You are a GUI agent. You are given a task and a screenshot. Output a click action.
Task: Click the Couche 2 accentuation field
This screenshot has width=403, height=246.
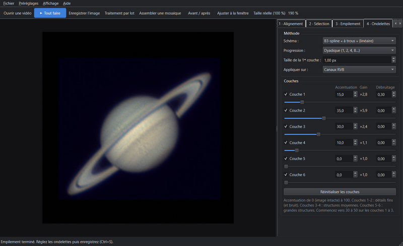tap(344, 110)
